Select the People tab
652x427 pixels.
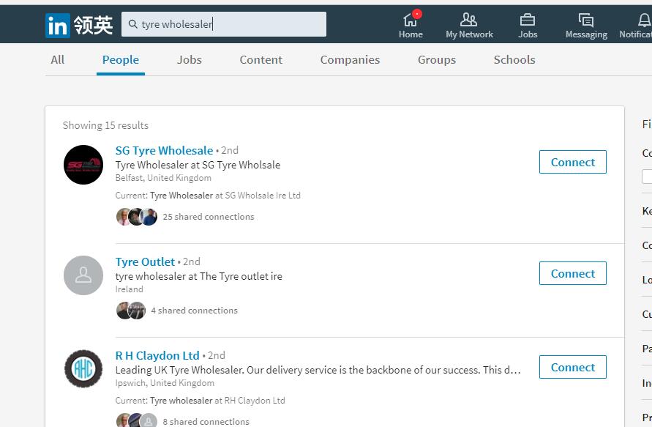pyautogui.click(x=121, y=60)
